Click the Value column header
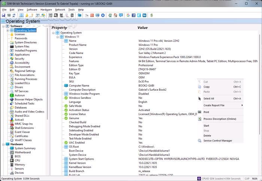262x181 pixels. click(142, 28)
